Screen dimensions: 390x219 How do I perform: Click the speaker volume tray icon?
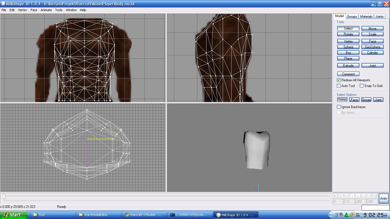point(341,215)
